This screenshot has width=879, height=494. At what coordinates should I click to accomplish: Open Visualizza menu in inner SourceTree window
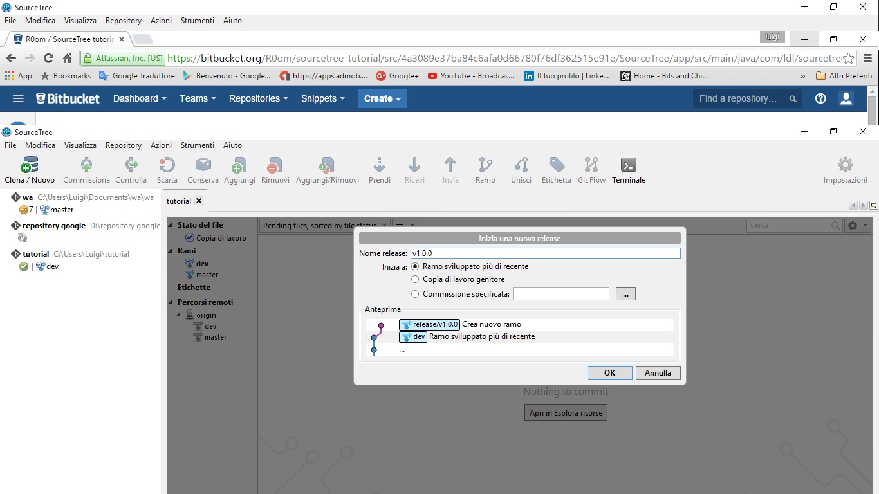[80, 145]
